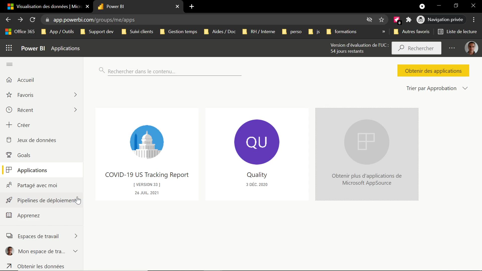Open the RH / Interne bookmark folder

pos(259,32)
